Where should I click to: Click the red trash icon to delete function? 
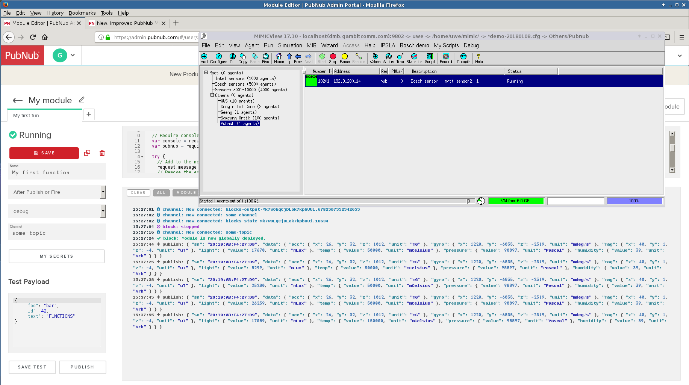102,153
